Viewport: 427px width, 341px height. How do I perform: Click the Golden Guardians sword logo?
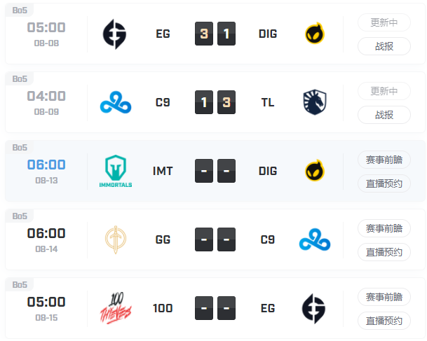[x=116, y=239]
